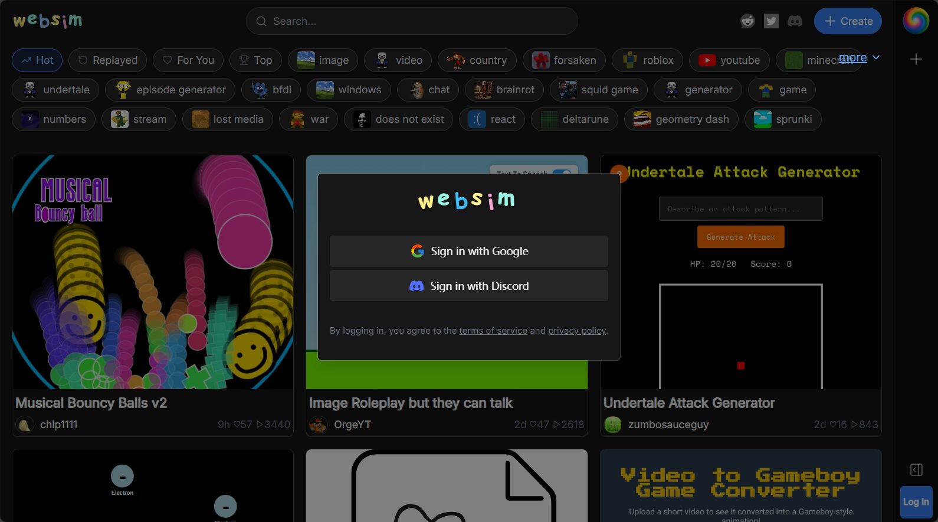Click the colorful swirl profile avatar
This screenshot has width=938, height=522.
click(x=916, y=21)
